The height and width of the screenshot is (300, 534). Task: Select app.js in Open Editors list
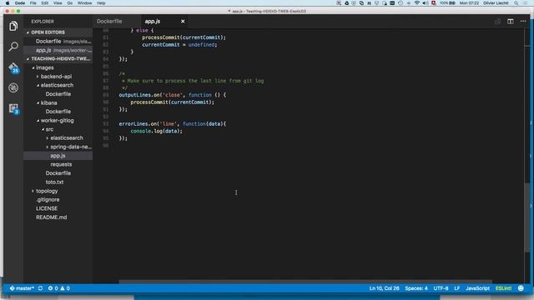[x=58, y=50]
